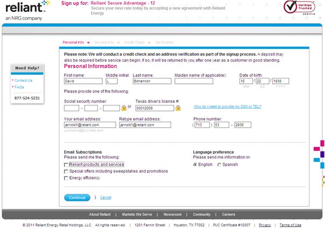Open the Terms of Use link
The image size is (325, 241).
(x=291, y=225)
